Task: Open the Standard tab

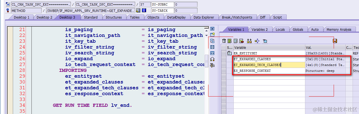Action: click(91, 17)
